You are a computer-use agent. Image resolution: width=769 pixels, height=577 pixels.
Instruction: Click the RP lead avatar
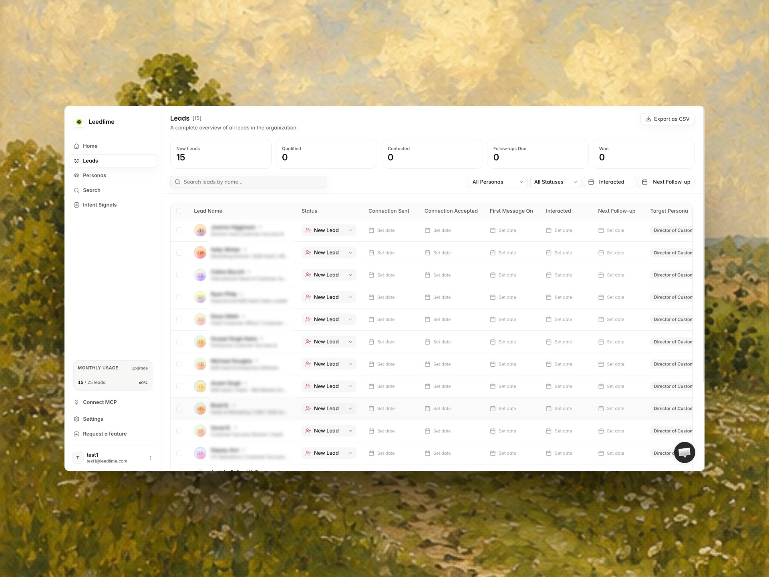[x=200, y=297]
